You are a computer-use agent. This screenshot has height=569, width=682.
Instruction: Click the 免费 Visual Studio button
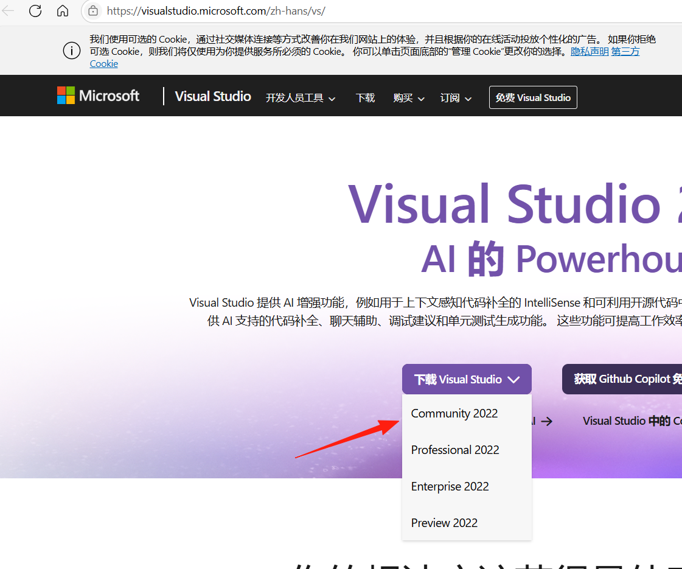click(533, 97)
